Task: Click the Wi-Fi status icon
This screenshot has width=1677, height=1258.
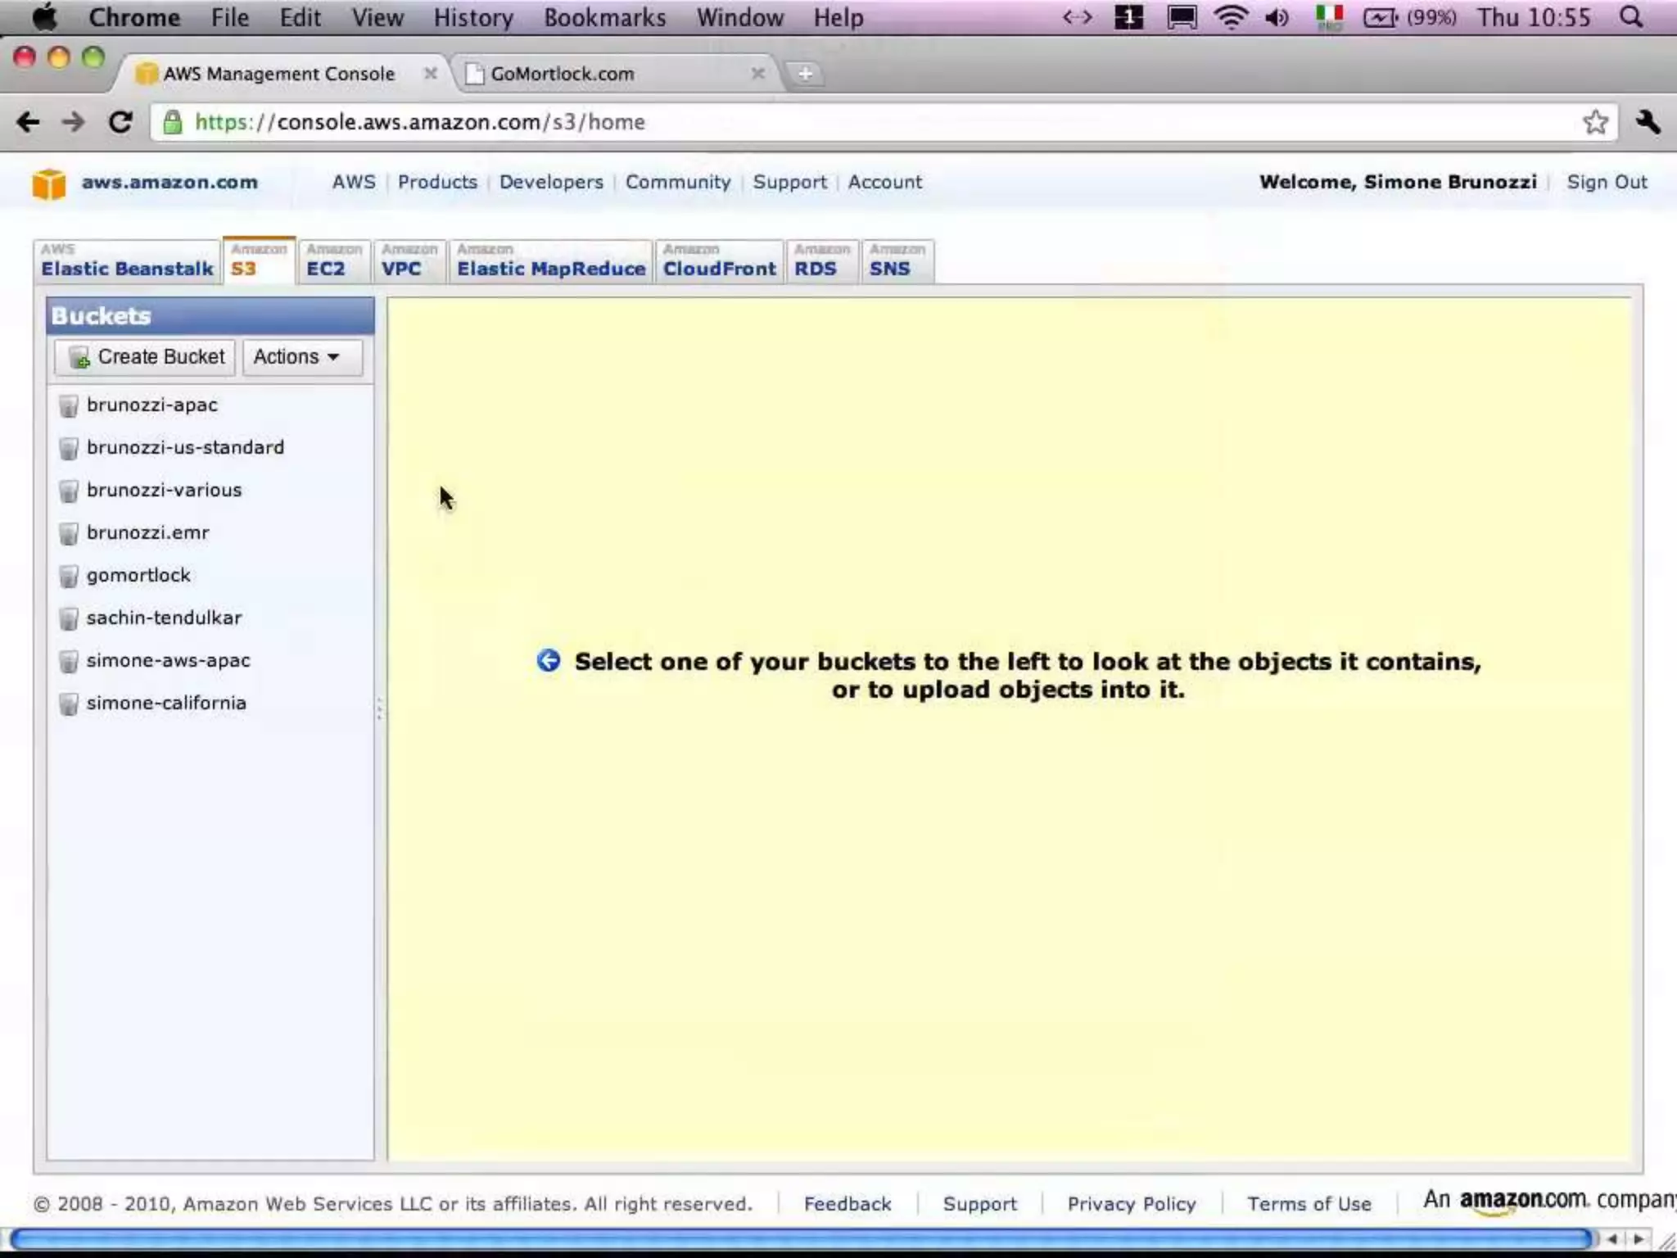Action: click(x=1230, y=17)
